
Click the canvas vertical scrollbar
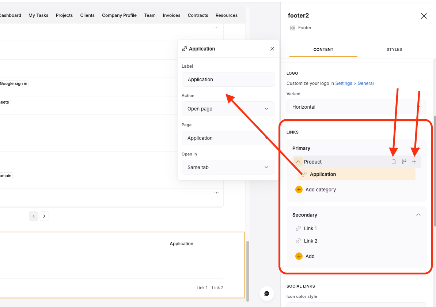(x=247, y=271)
